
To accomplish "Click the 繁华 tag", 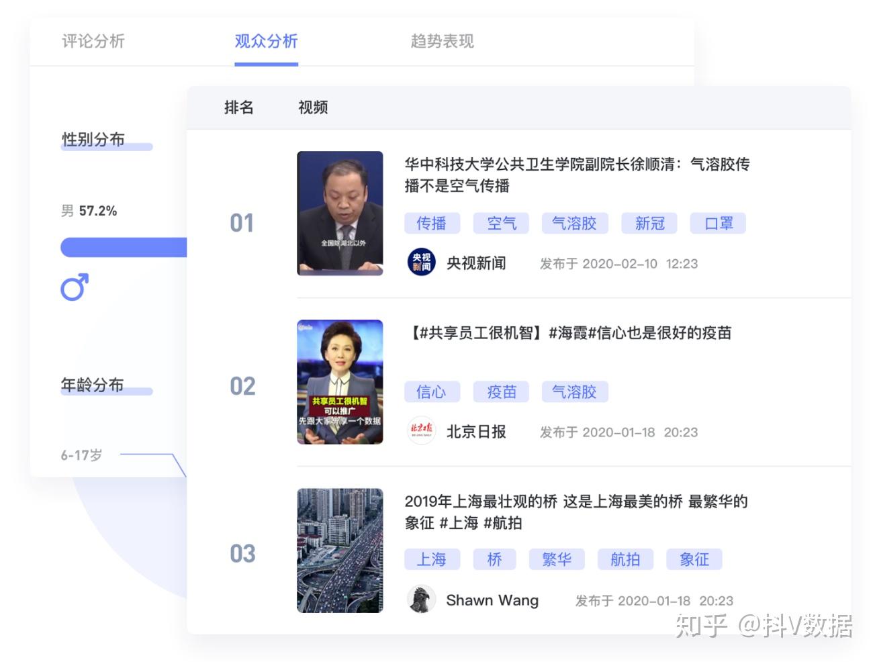I will pyautogui.click(x=557, y=559).
